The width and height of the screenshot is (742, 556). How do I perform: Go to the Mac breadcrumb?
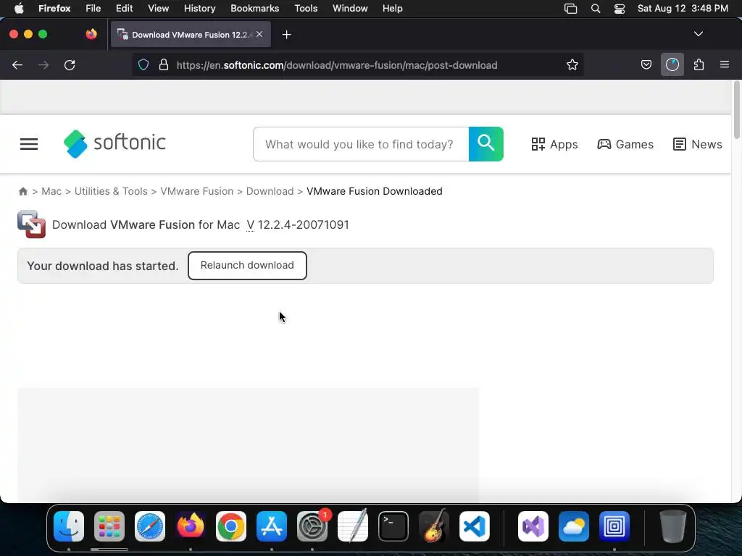(x=51, y=191)
